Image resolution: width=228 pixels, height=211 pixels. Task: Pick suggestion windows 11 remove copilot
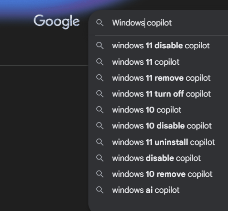(x=158, y=78)
